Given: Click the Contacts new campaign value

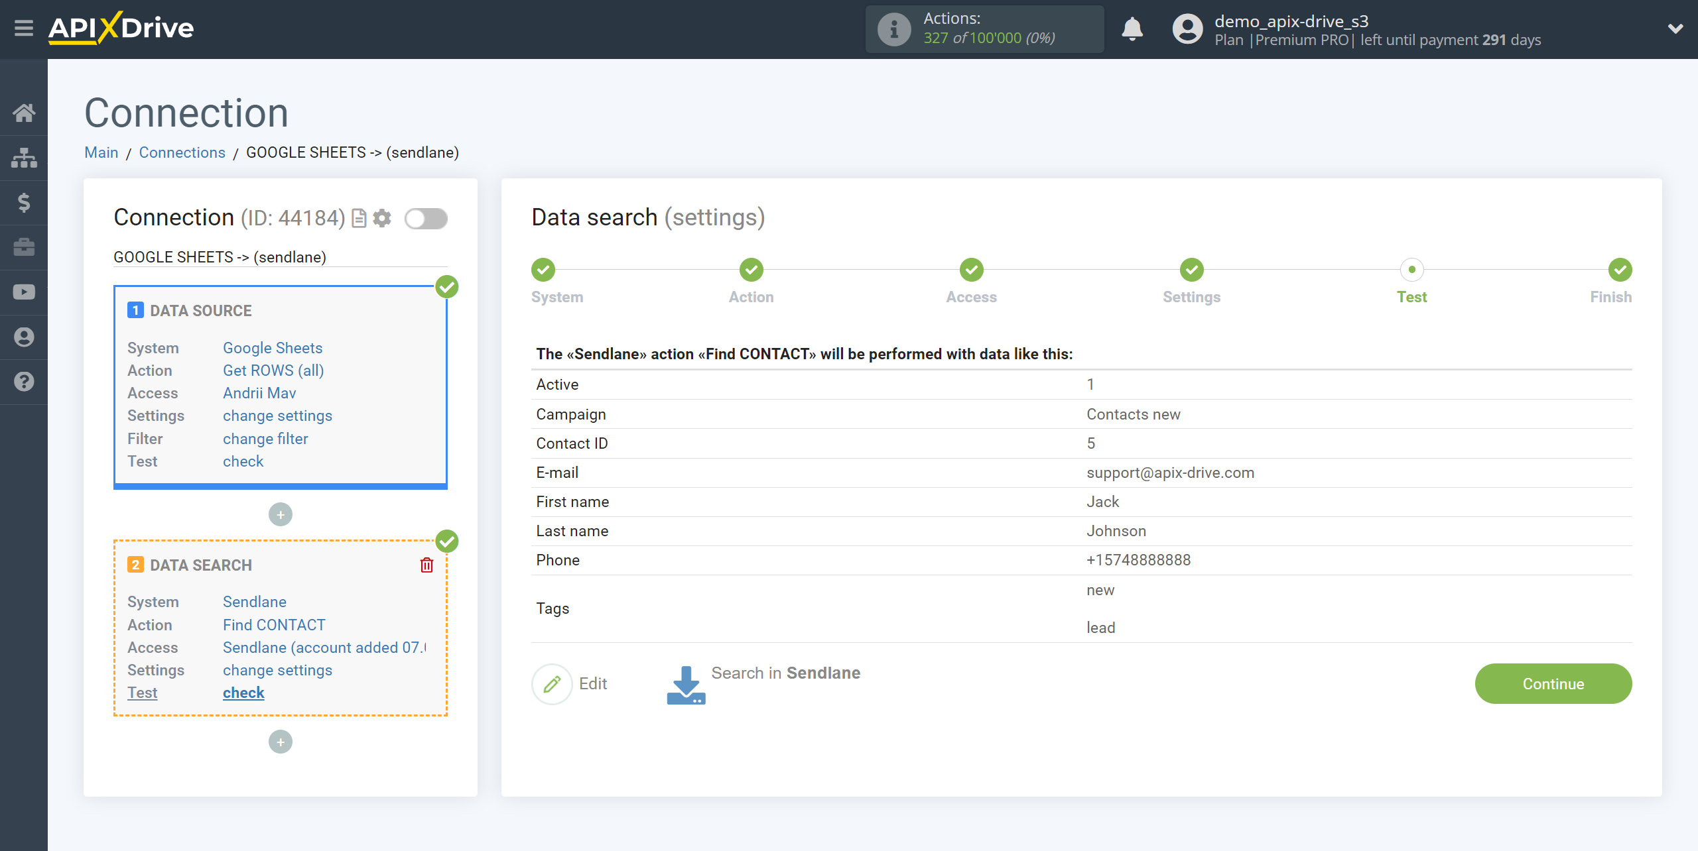Looking at the screenshot, I should point(1134,414).
